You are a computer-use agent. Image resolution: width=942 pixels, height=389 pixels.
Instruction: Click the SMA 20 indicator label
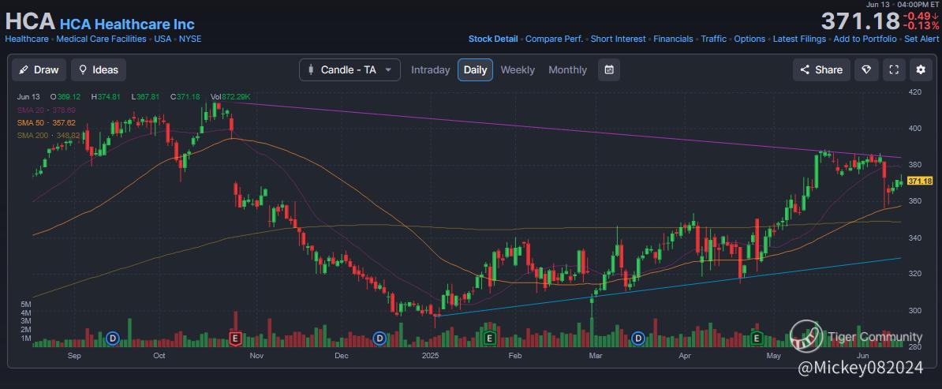pos(47,110)
